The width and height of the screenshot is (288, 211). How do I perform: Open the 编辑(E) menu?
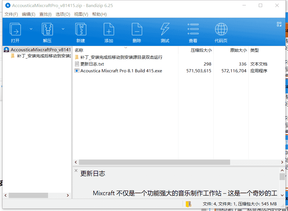tap(28, 14)
